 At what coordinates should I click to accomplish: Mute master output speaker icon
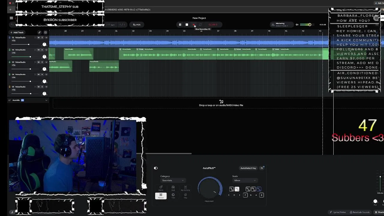coord(297,25)
